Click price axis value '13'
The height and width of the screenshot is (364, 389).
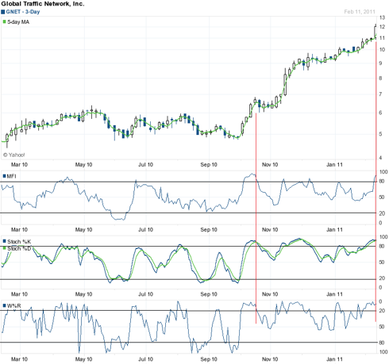[x=382, y=17]
